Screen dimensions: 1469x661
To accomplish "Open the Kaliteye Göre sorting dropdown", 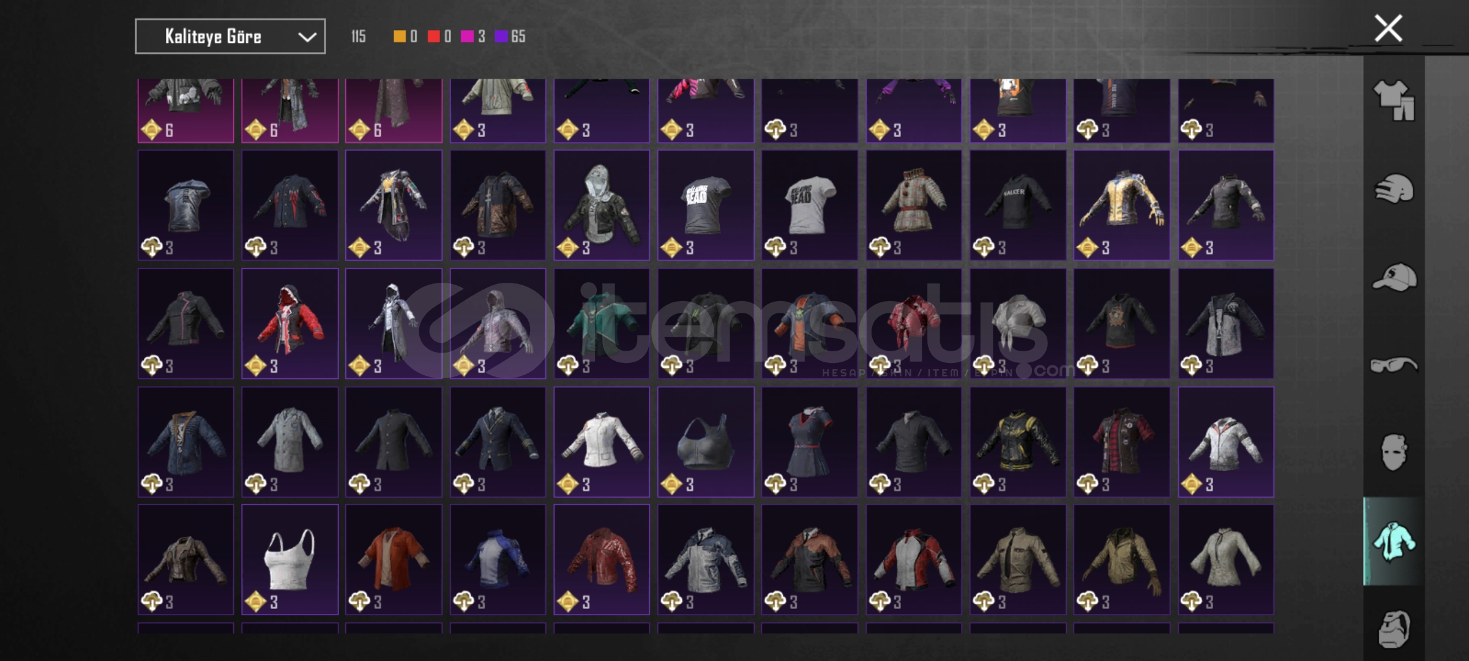I will 230,37.
